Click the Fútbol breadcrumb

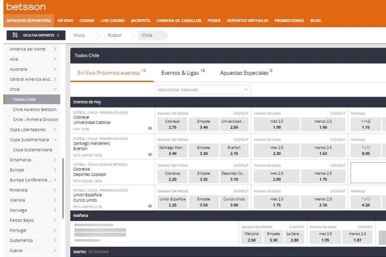coord(119,35)
